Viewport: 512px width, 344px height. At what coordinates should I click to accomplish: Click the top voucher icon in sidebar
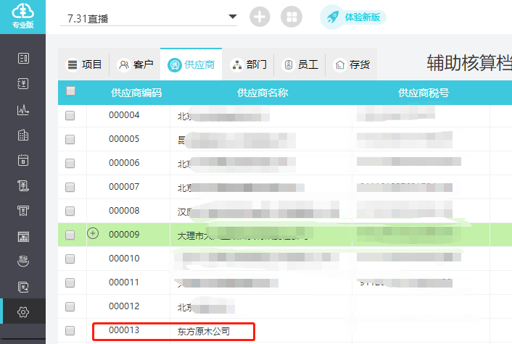pos(22,59)
